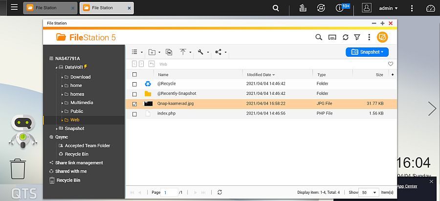Viewport: 440px width, 201px height.
Task: Open Qsync in the sidebar
Action: pyautogui.click(x=62, y=137)
